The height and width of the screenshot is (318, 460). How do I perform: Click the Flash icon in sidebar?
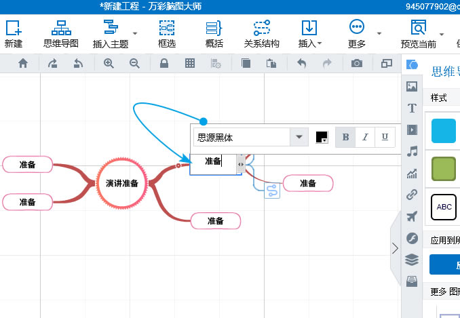click(412, 238)
